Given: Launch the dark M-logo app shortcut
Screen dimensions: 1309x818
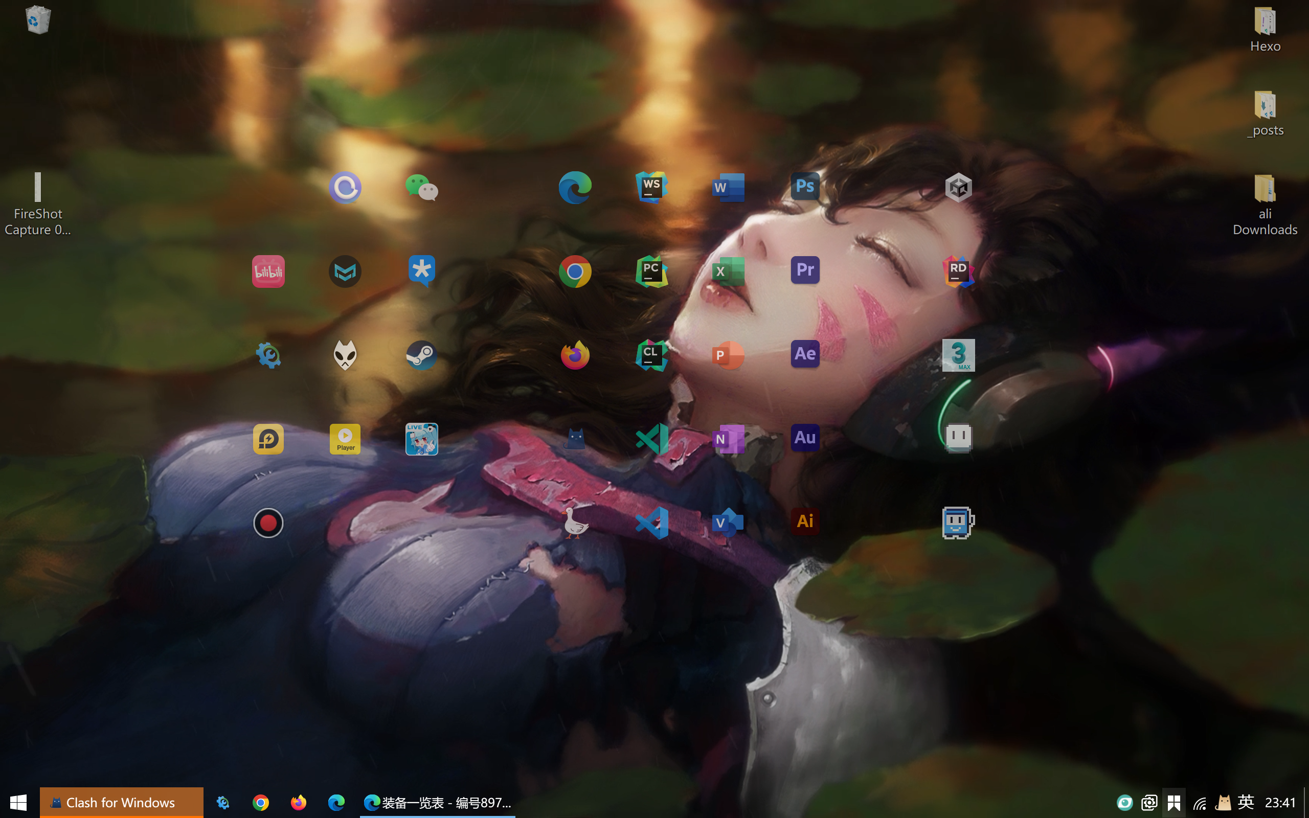Looking at the screenshot, I should (345, 271).
